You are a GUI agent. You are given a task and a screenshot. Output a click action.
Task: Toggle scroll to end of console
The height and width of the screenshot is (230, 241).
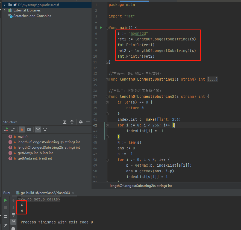pyautogui.click(x=13, y=222)
